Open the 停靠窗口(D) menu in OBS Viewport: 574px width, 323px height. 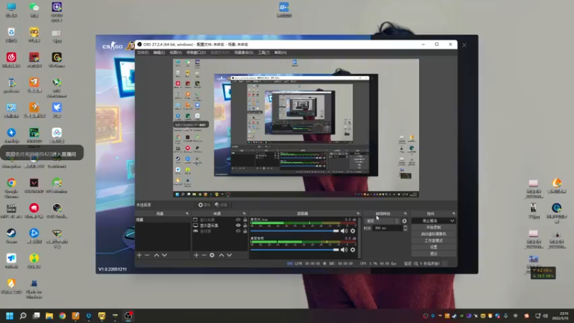coord(196,52)
